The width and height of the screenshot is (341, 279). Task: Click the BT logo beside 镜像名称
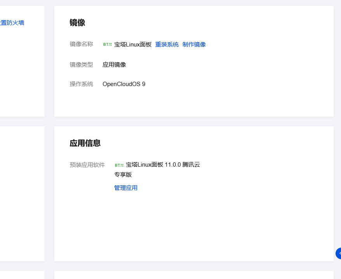click(x=107, y=45)
